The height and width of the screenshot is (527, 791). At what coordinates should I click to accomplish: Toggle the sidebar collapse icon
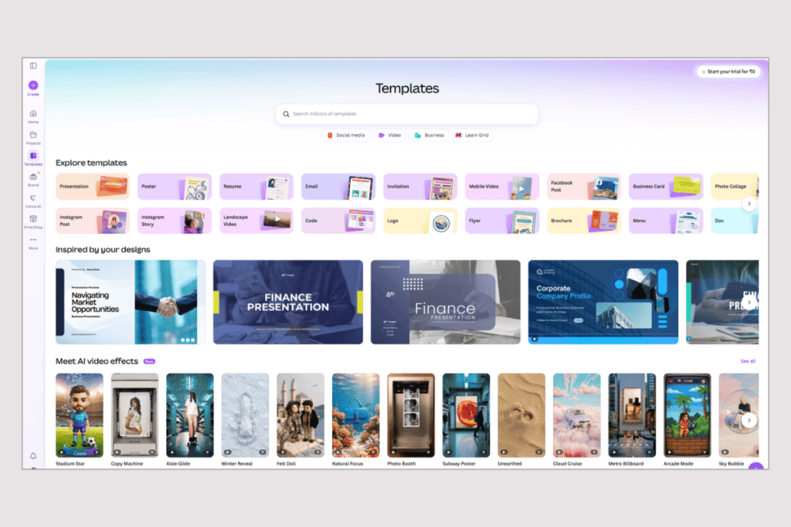(x=33, y=66)
